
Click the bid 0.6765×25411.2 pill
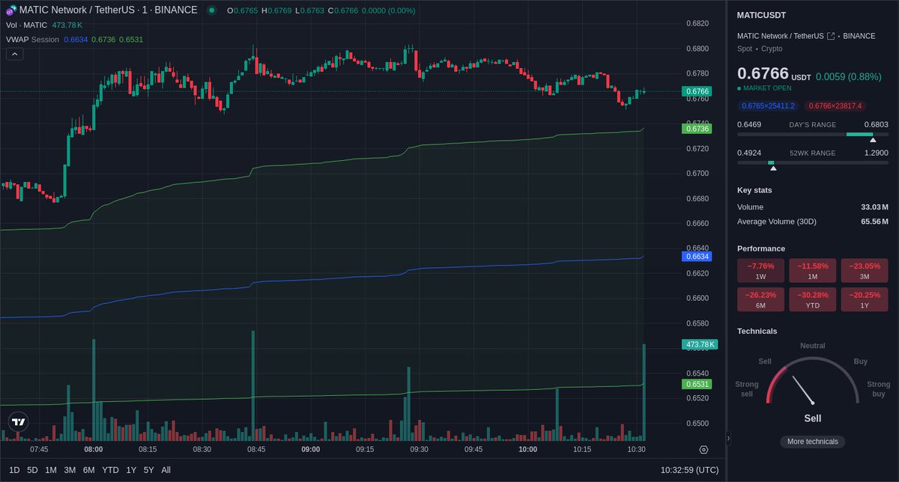click(x=769, y=106)
